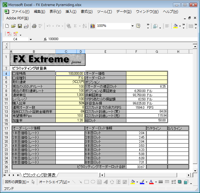The image size is (200, 193).
Task: Go to last sheet navigation button
Action: (18, 175)
